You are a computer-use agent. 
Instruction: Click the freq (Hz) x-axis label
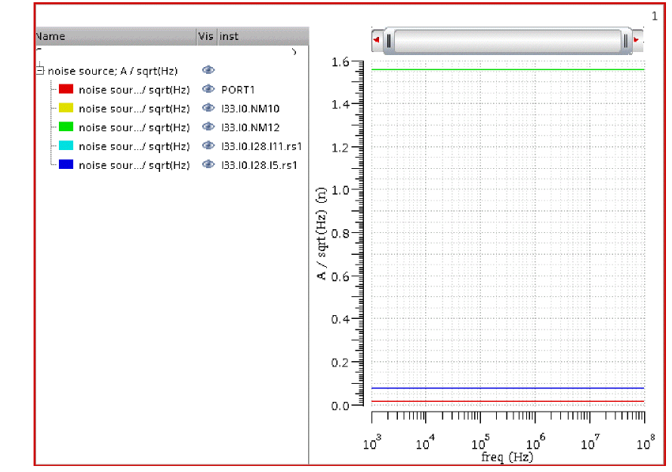tap(507, 457)
